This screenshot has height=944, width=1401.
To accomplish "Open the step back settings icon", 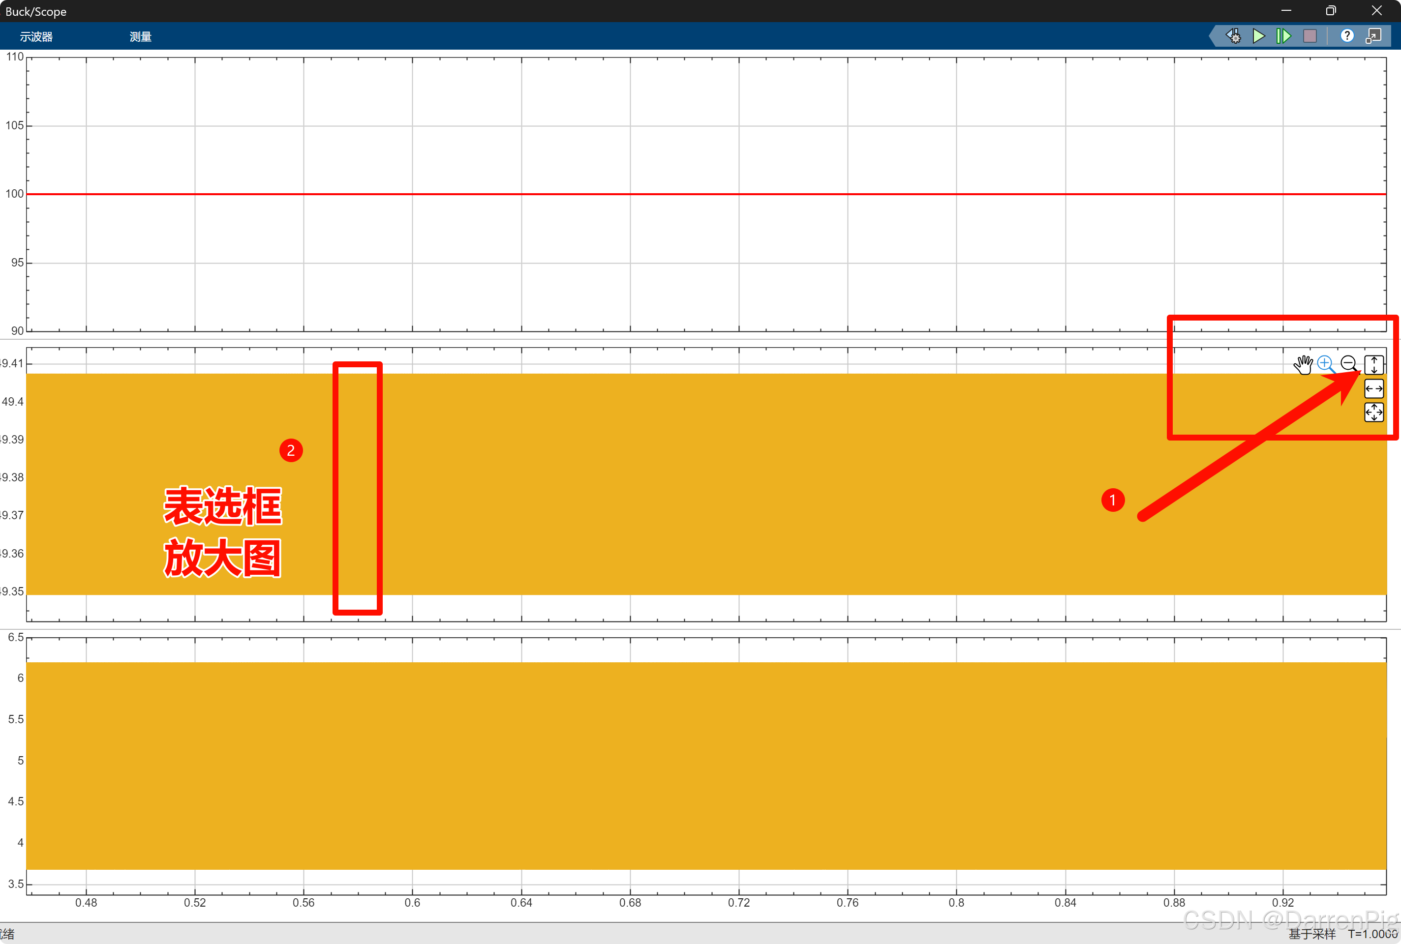I will pos(1233,36).
